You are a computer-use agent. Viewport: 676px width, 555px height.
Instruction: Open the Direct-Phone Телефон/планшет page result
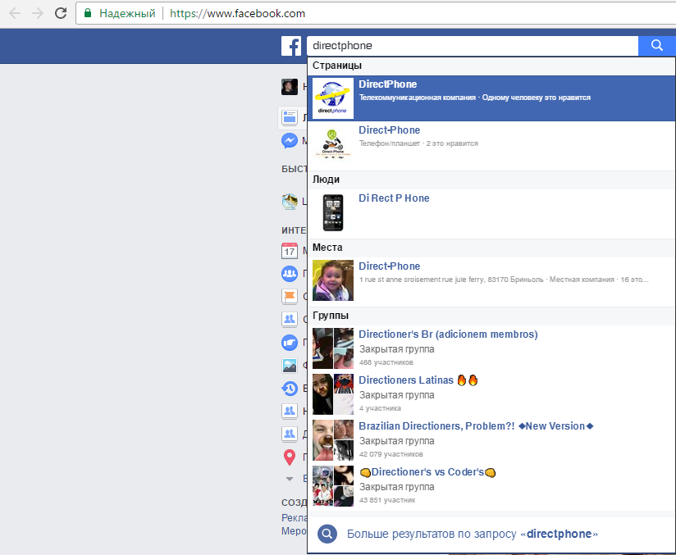(x=491, y=144)
